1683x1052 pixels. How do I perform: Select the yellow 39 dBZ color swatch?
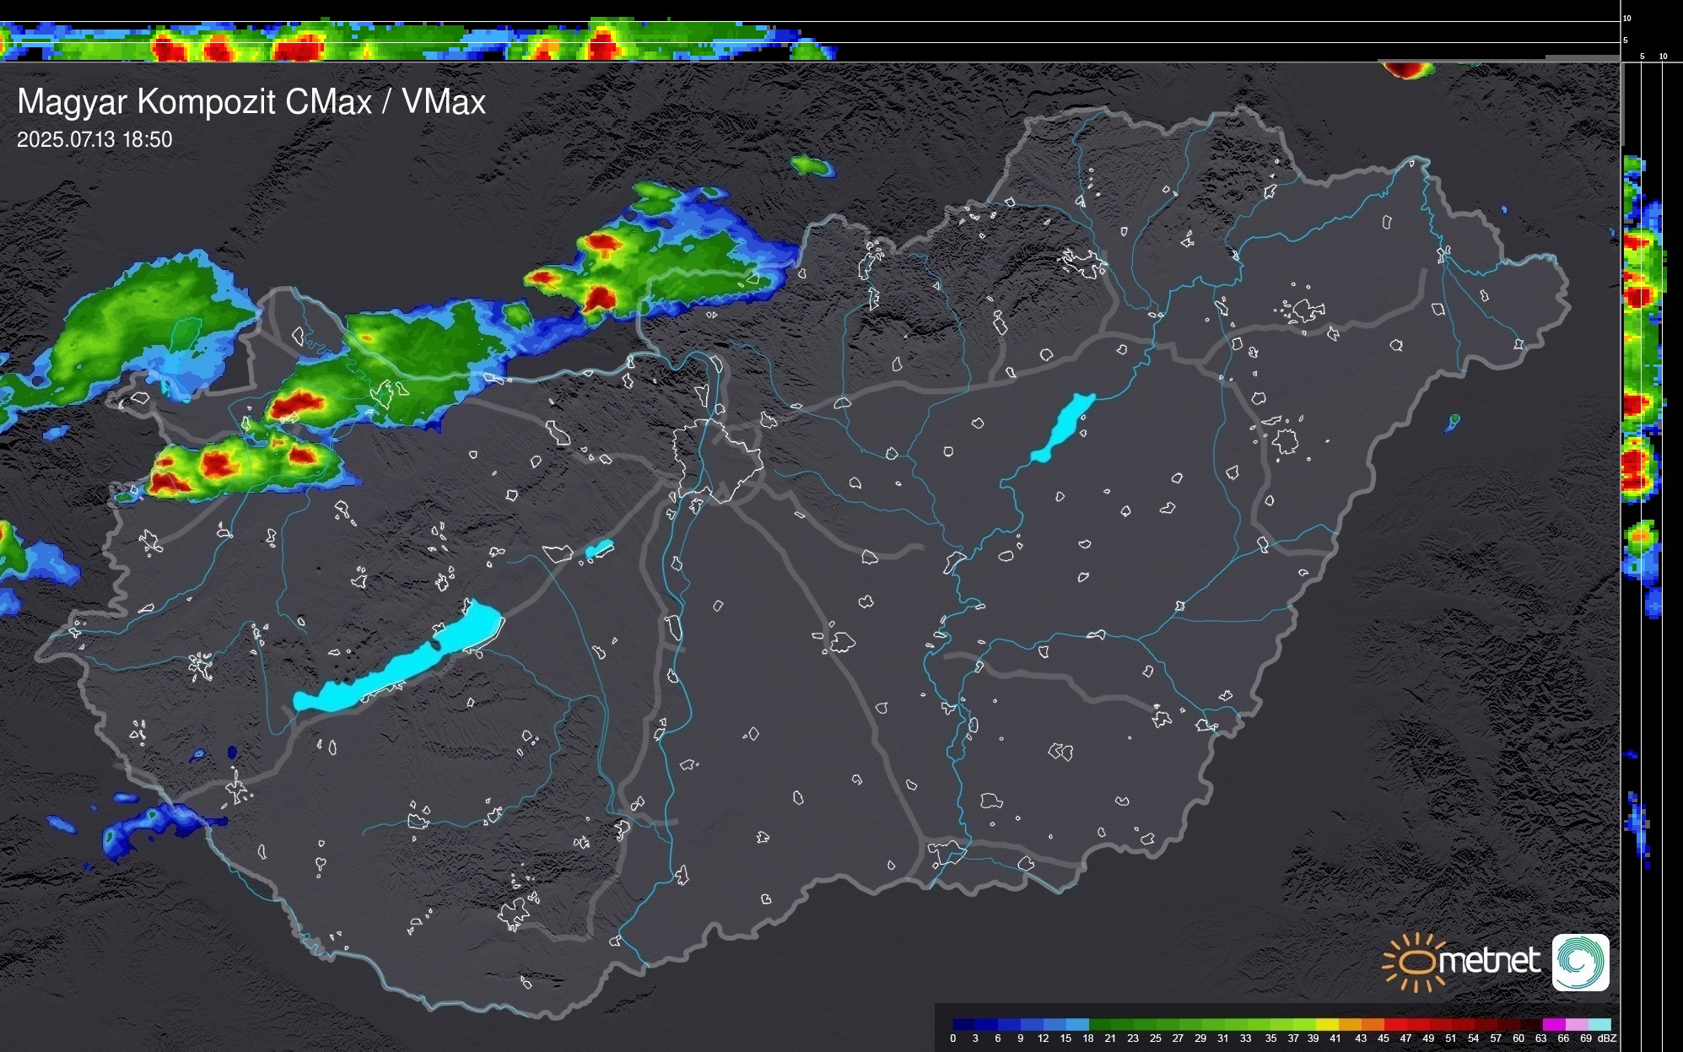click(1327, 1024)
